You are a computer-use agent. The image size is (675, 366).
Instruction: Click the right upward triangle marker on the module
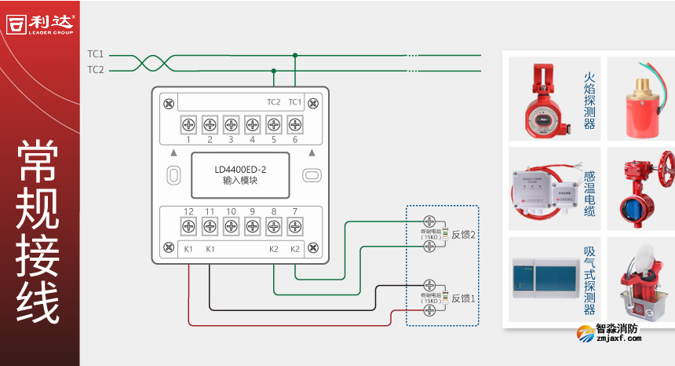pyautogui.click(x=312, y=152)
